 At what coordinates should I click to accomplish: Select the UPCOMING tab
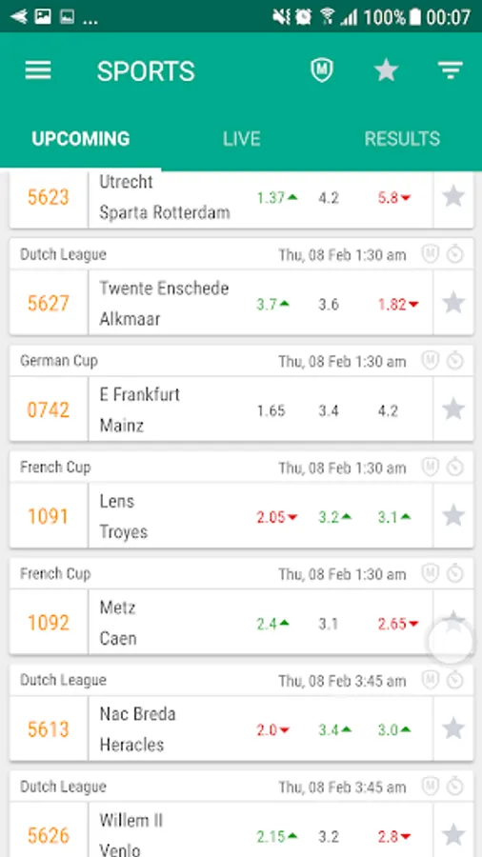(x=80, y=139)
